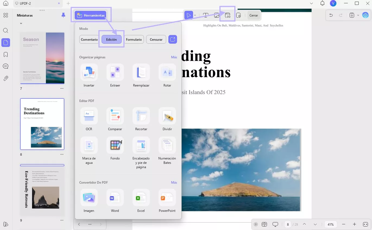Screen dimensions: 372x230
Task: Convert PDF to Word
Action: point(115,201)
